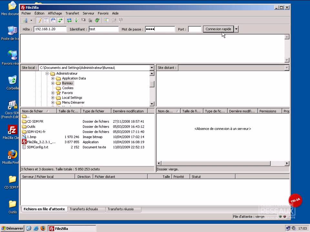Click the message log scroll down arrow
310x232 pixels.
pos(287,60)
